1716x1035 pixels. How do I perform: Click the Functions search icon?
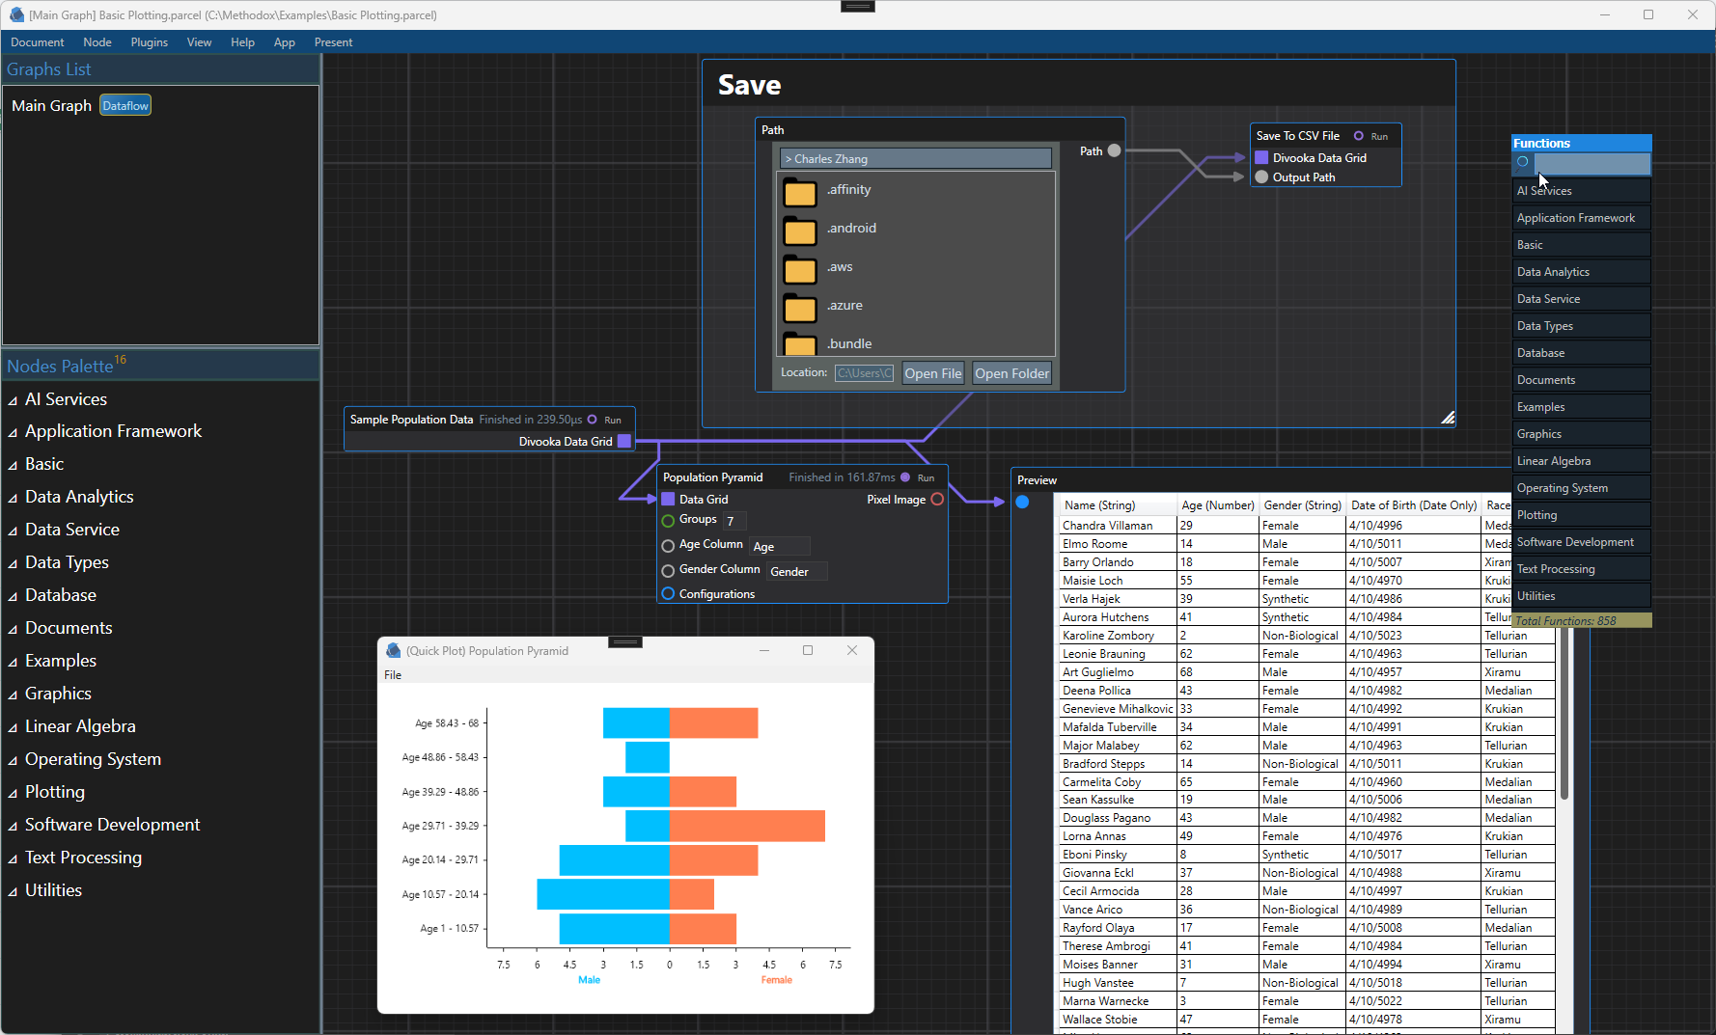pyautogui.click(x=1523, y=162)
